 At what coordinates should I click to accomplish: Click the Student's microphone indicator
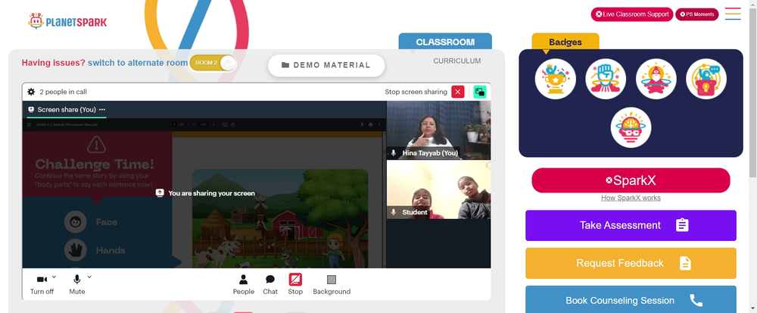pos(394,212)
